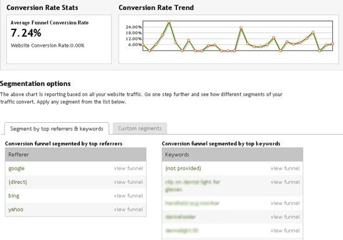Click the 7.24% conversion rate value
Screen dimensions: 343x240
click(x=26, y=33)
